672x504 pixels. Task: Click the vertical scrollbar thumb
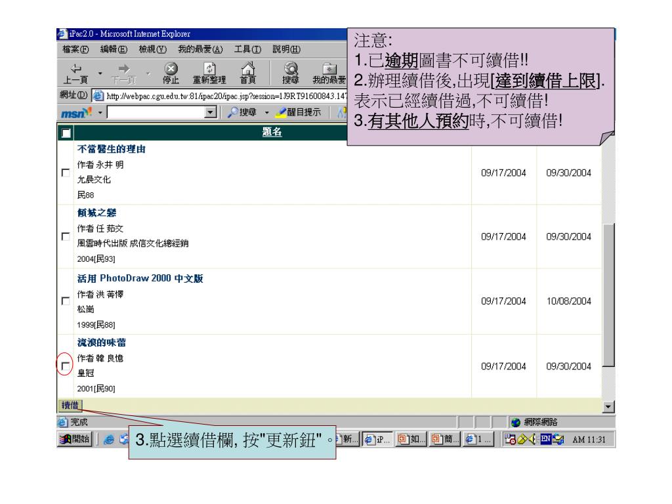tap(608, 295)
